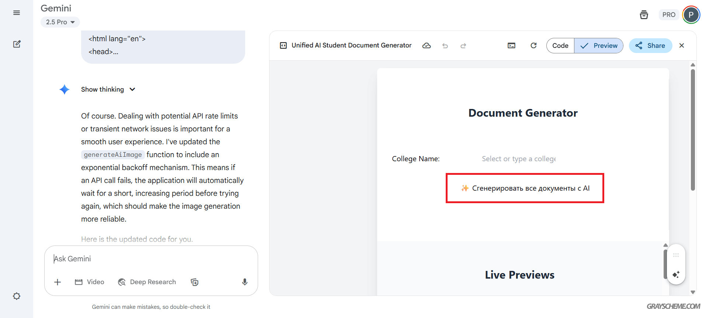
Task: Redo the canvas change
Action: coord(463,46)
